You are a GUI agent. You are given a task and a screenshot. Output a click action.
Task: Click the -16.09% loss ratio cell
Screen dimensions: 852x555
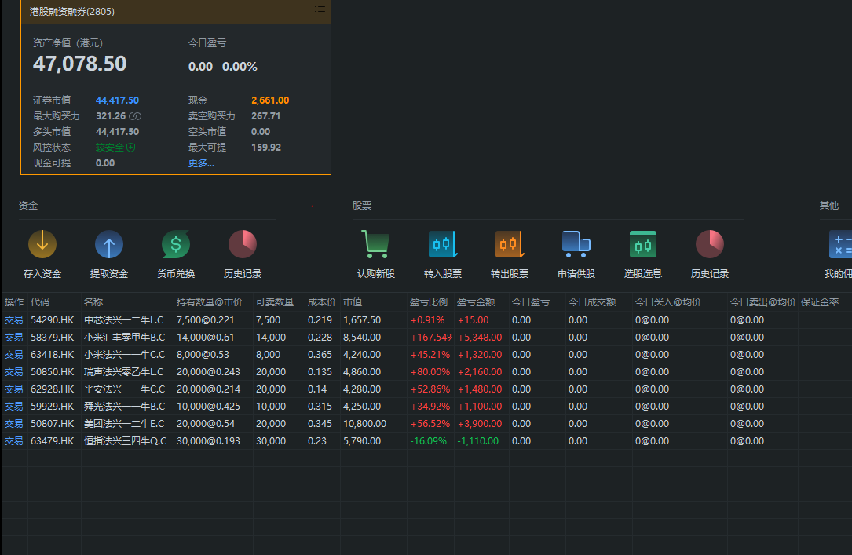point(428,441)
